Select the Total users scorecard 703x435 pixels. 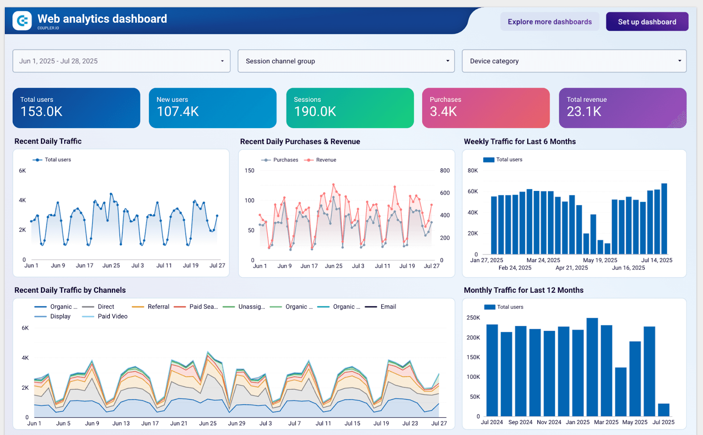(76, 108)
